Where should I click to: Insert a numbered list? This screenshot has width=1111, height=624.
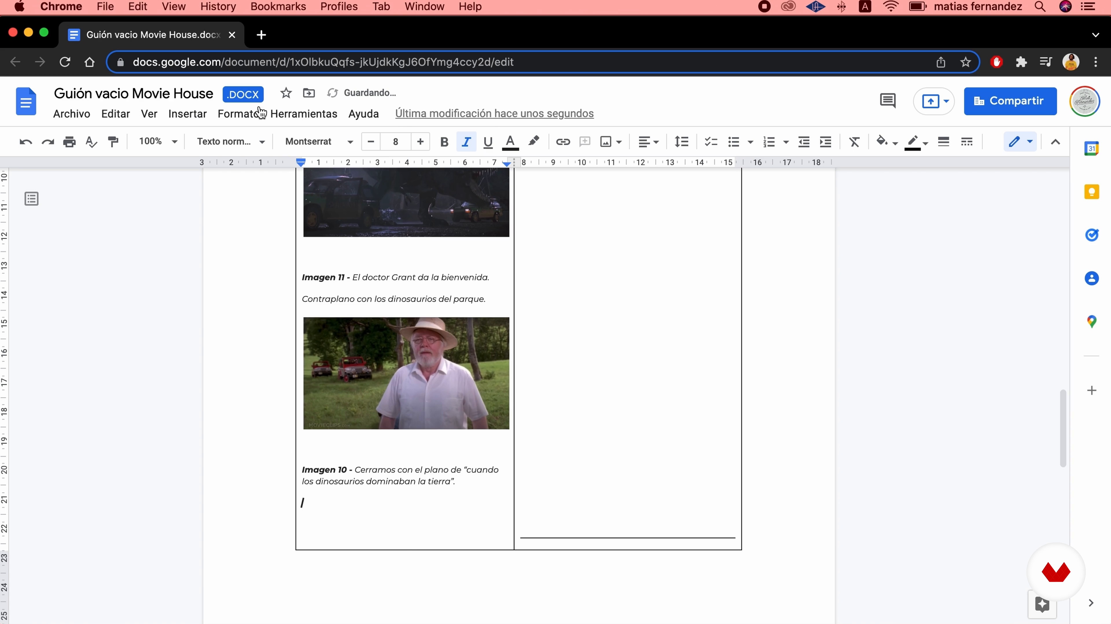[x=769, y=142]
